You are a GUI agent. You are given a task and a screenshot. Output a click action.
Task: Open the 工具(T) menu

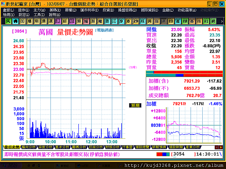click(x=39, y=15)
